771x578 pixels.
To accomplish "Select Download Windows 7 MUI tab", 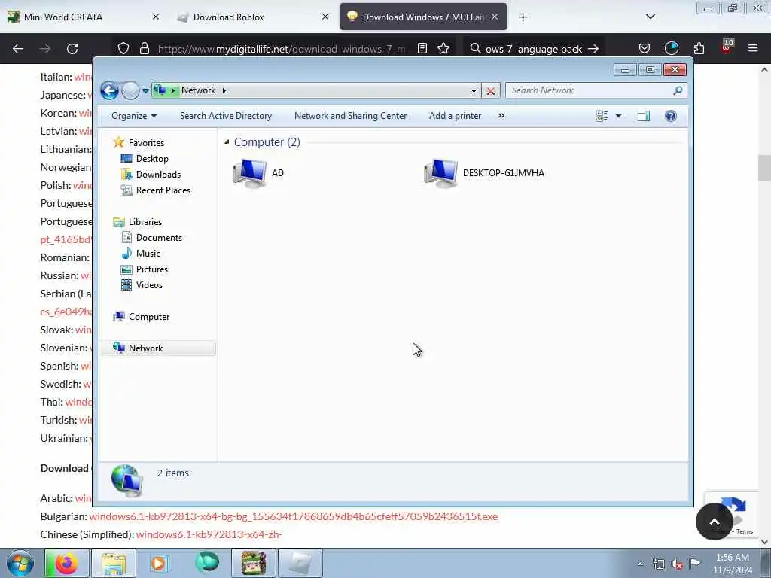I will (423, 17).
